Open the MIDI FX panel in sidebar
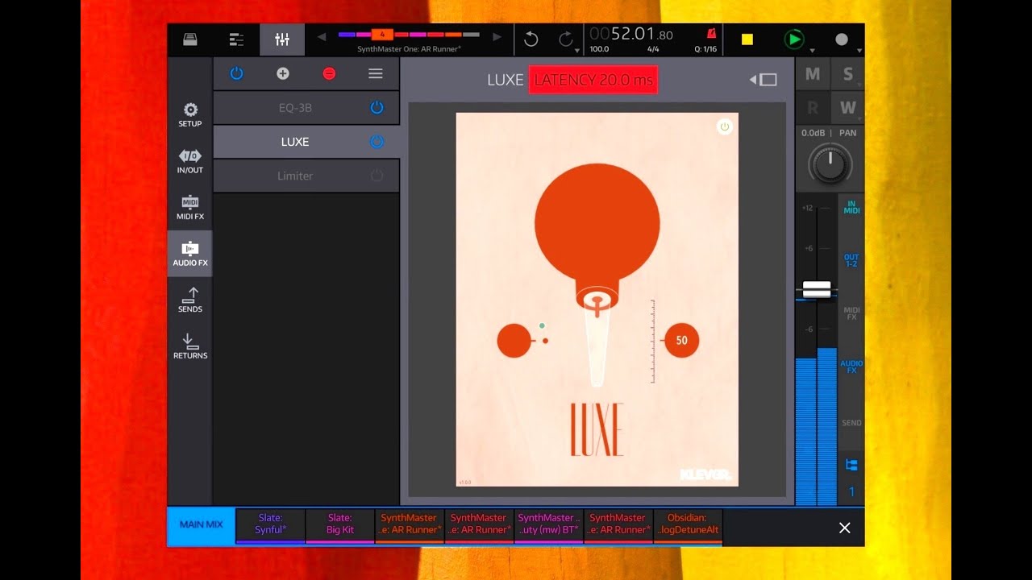This screenshot has height=580, width=1032. pos(190,208)
